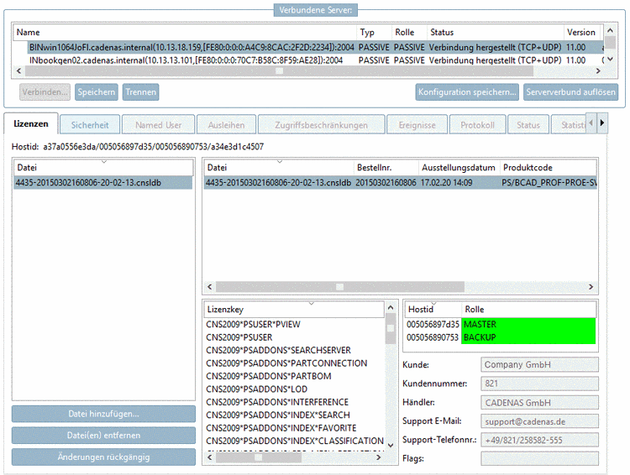Click the Lizenzkey column header
The height and width of the screenshot is (475, 630).
tap(294, 309)
